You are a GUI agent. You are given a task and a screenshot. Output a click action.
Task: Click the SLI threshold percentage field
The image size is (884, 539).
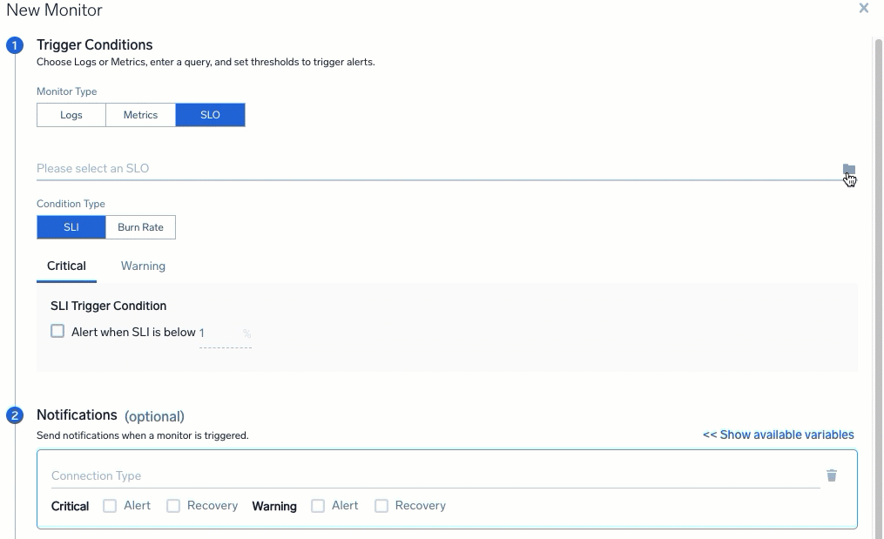[x=219, y=334]
